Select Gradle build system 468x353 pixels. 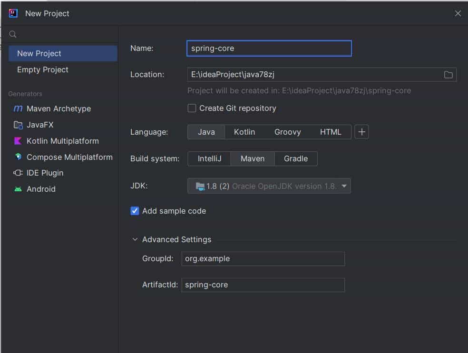coord(296,159)
